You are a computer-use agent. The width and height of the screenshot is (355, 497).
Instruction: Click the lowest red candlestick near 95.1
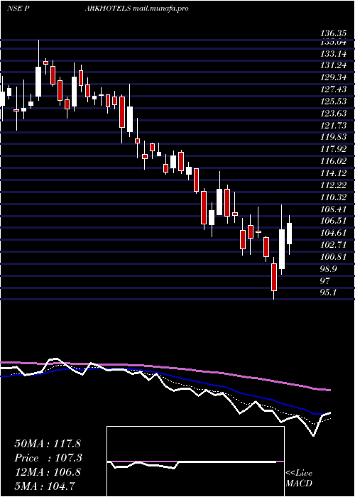coord(274,277)
